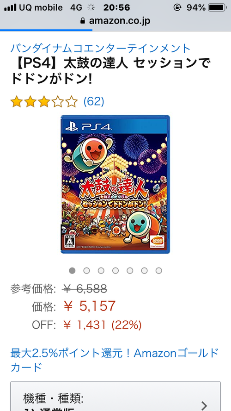Tap the page loading progress bar

(46, 30)
